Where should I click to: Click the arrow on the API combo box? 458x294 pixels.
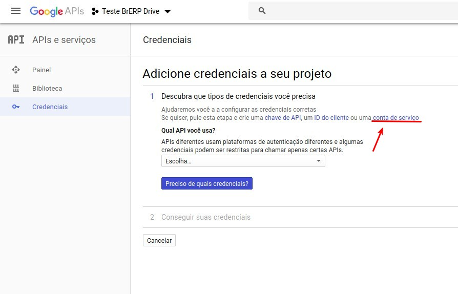point(319,161)
